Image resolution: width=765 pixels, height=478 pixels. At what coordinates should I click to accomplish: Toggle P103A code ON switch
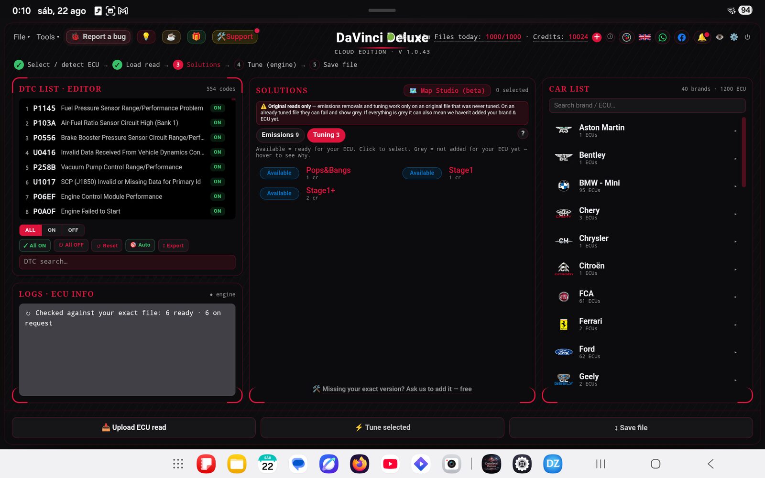pos(218,123)
